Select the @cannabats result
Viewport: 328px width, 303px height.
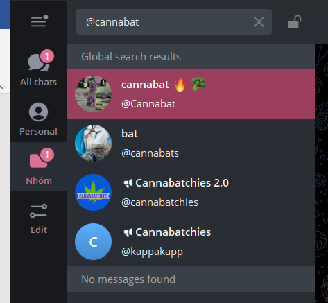[x=191, y=144]
